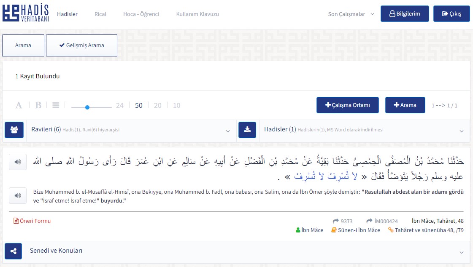473x267 pixels.
Task: Select 50 records per page
Action: click(139, 105)
